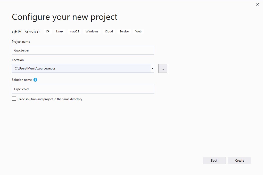Show the Location path suggestions

pos(152,68)
